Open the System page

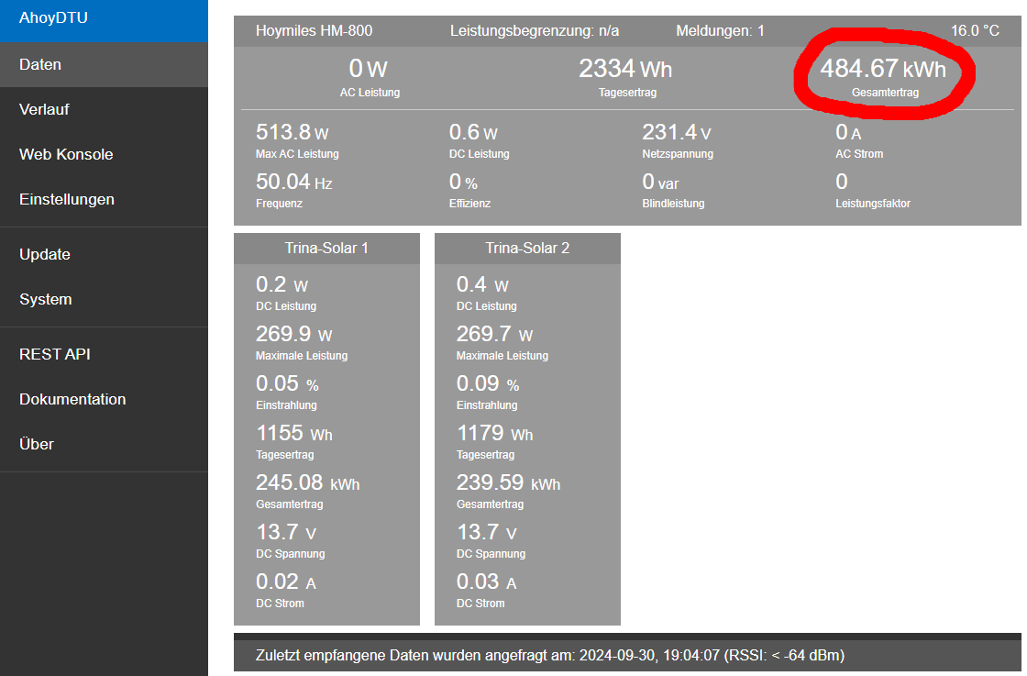coord(45,299)
